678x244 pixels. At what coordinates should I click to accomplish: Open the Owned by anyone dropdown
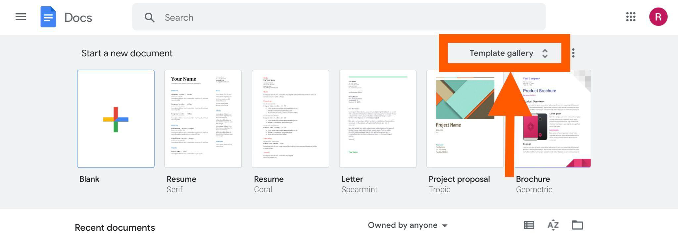pyautogui.click(x=408, y=225)
